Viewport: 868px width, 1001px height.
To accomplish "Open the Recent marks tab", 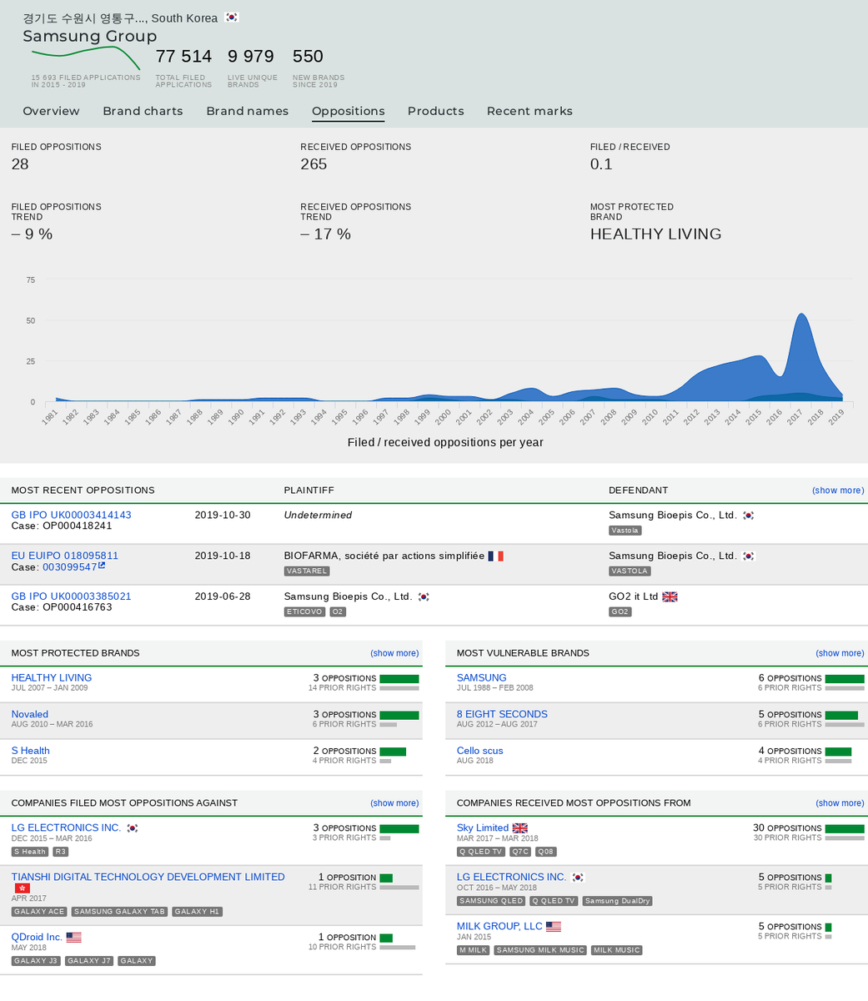I will coord(529,111).
